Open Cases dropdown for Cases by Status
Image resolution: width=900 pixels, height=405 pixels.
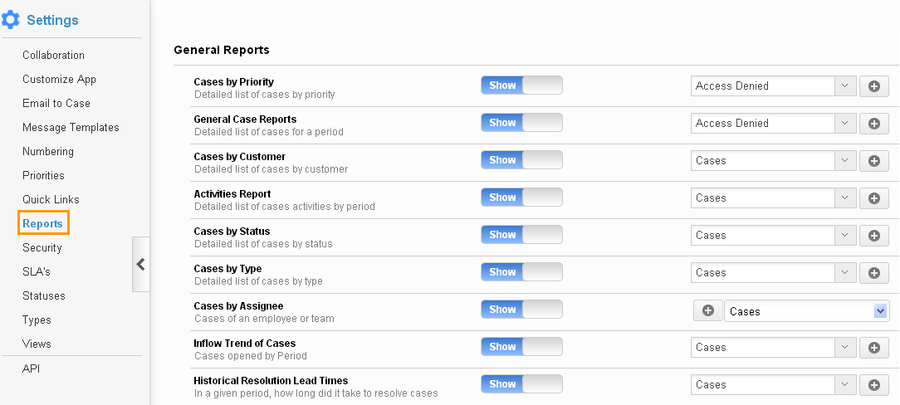(x=773, y=235)
